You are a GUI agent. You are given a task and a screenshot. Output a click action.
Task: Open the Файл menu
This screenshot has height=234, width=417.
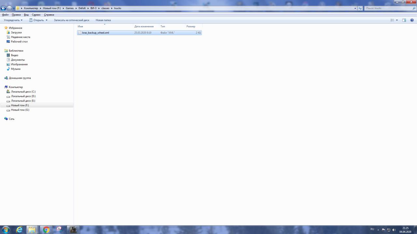click(x=5, y=15)
